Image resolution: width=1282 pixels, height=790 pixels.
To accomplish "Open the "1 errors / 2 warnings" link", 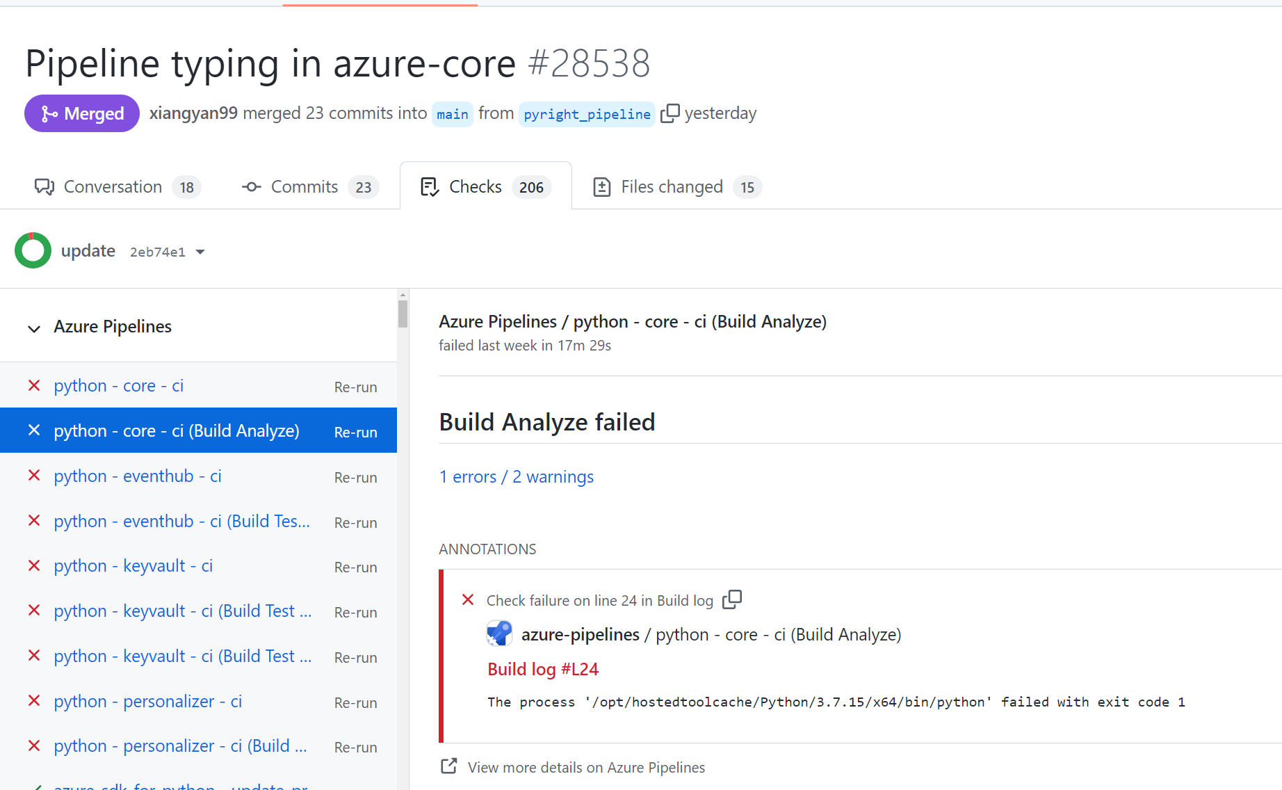I will [x=516, y=476].
